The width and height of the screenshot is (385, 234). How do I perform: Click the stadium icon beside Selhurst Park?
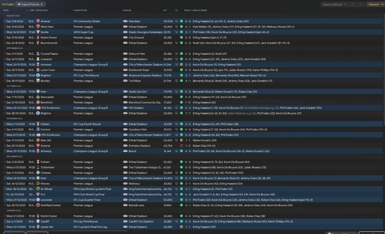click(x=125, y=54)
